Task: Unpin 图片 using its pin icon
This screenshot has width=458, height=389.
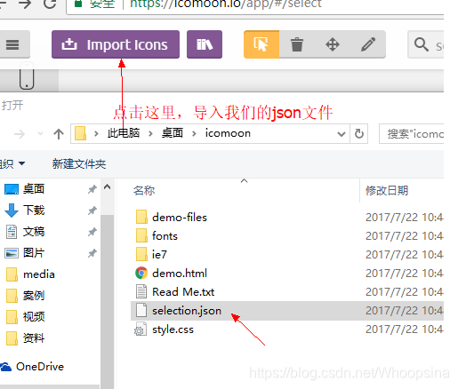Action: pos(92,253)
